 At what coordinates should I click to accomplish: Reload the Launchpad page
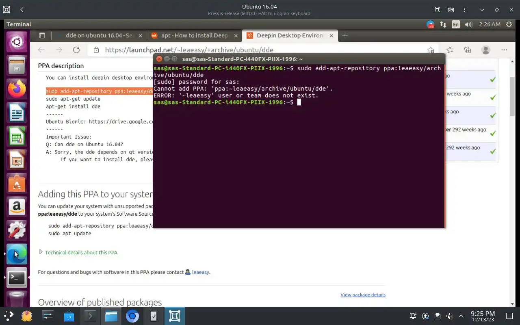pyautogui.click(x=76, y=50)
